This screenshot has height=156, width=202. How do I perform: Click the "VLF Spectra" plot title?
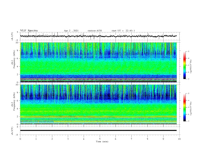pos(29,31)
